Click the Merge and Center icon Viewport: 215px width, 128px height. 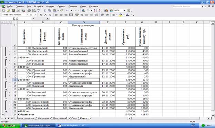pos(71,15)
